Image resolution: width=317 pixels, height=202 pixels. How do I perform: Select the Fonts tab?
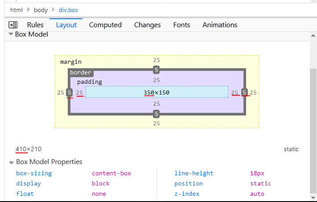pos(181,25)
